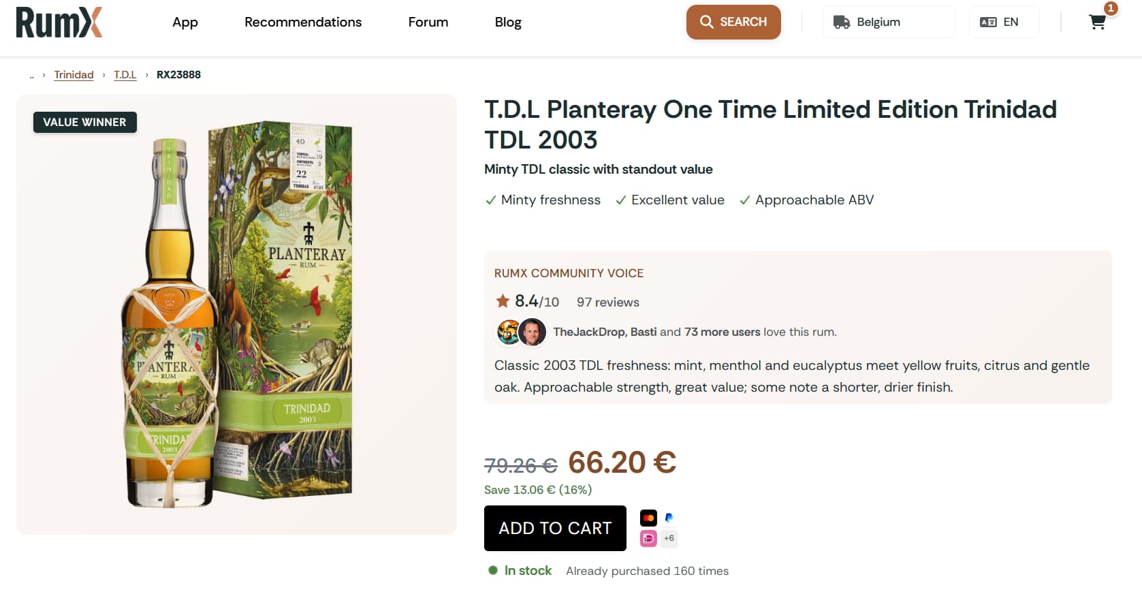1142x594 pixels.
Task: Open EN language selector
Action: (1003, 22)
